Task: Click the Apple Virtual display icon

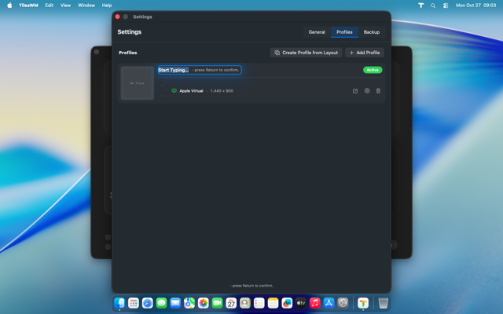Action: 174,91
